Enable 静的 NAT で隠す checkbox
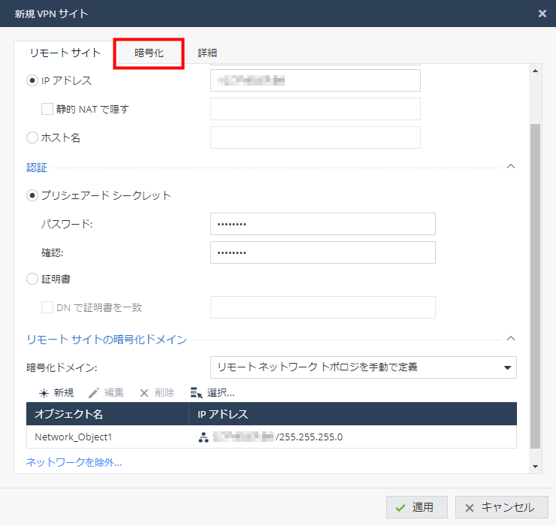Screen dimensions: 556x526 tap(47, 109)
